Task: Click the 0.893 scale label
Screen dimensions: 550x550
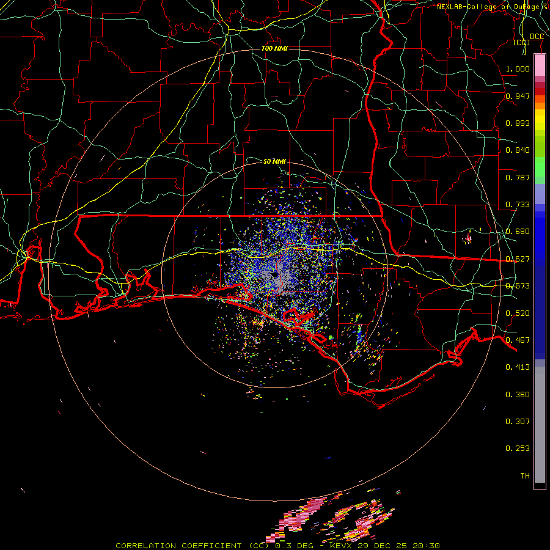Action: [518, 123]
